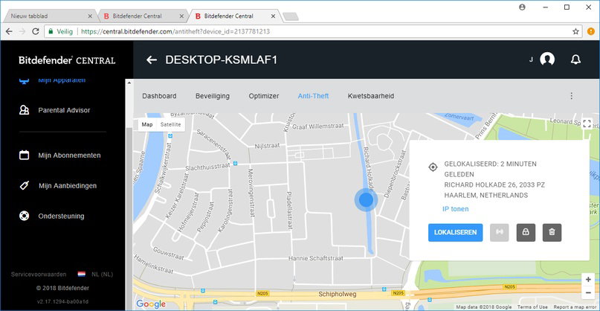Open the notifications bell icon

pyautogui.click(x=575, y=60)
